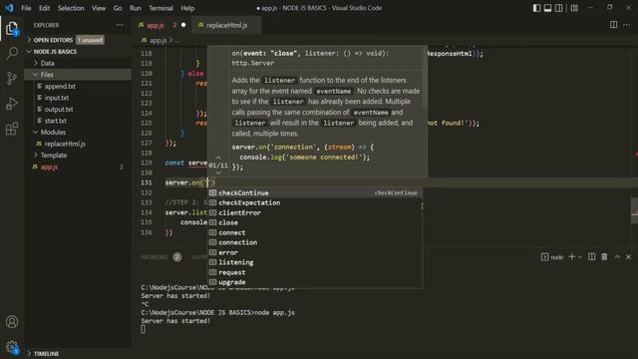Open input.txt in Explorer
638x359 pixels.
tap(78, 98)
